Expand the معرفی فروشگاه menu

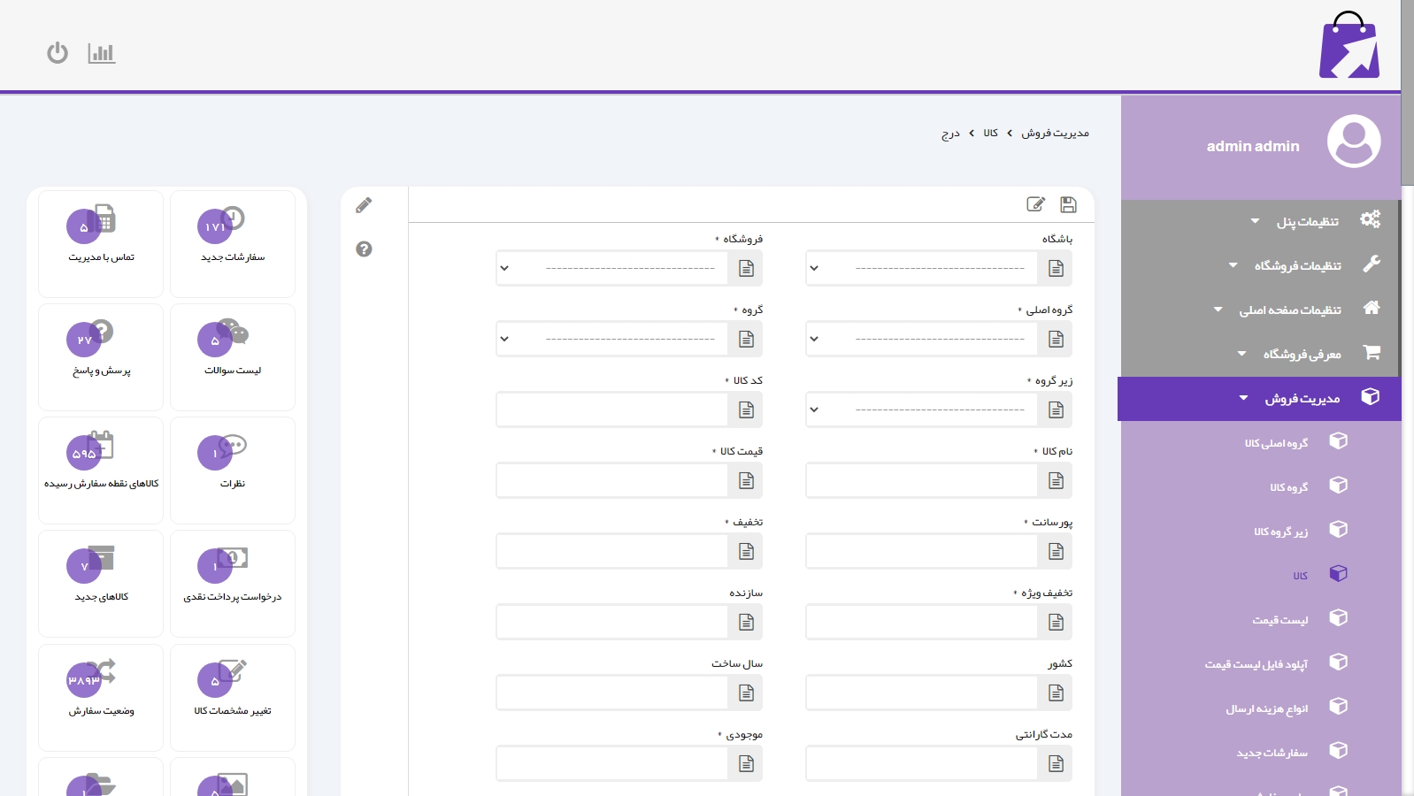[1301, 354]
